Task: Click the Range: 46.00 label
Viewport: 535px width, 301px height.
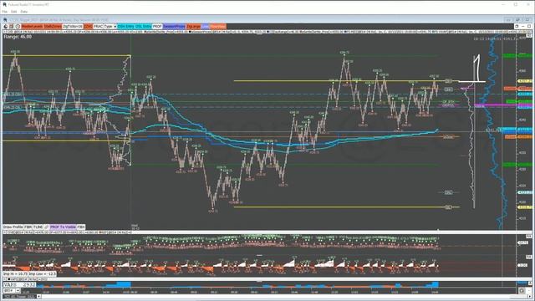Action: tap(18, 37)
